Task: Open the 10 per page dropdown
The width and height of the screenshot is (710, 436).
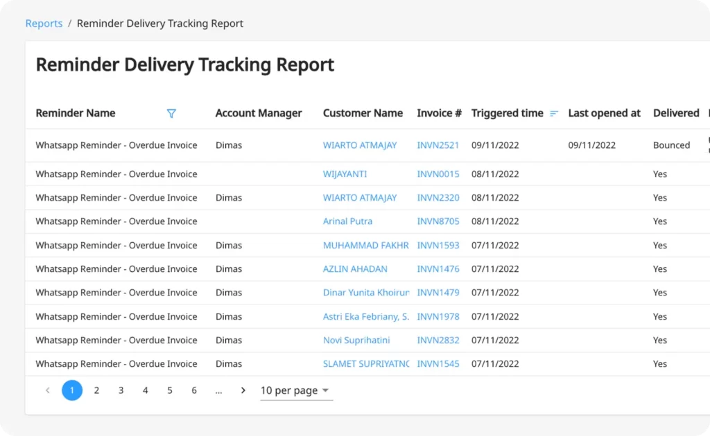Action: [296, 390]
